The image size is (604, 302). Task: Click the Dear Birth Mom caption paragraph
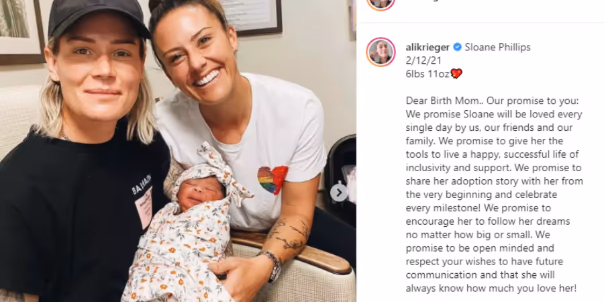pyautogui.click(x=494, y=194)
